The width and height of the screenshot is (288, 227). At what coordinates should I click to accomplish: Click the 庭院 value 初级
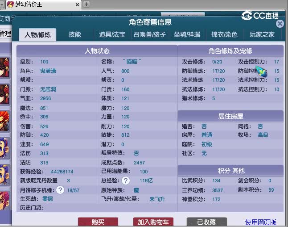207,144
